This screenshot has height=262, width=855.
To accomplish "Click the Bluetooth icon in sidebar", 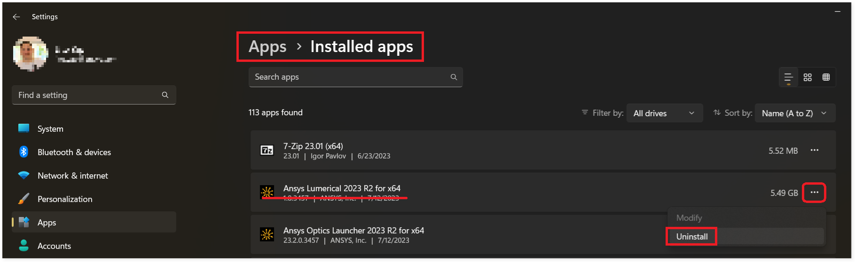I will tap(24, 152).
